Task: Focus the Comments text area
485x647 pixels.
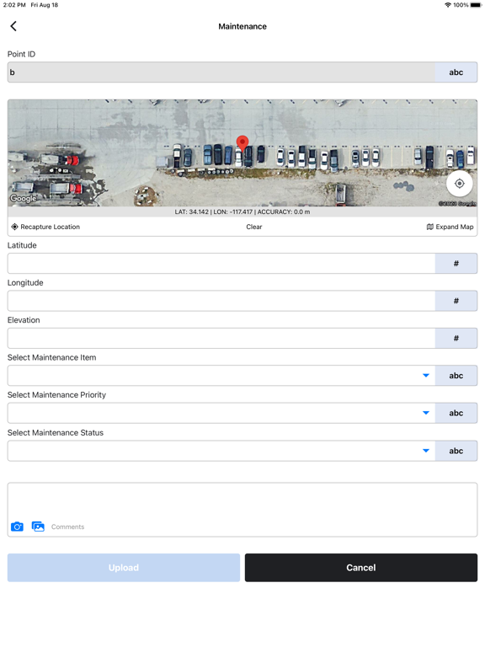Action: pos(242,510)
